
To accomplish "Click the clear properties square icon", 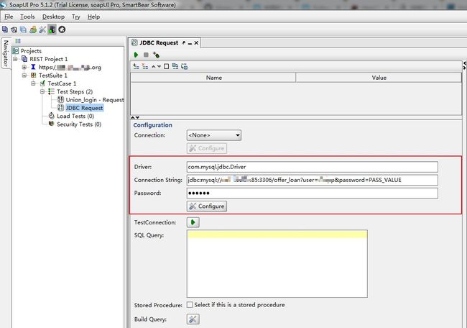I will 166,66.
